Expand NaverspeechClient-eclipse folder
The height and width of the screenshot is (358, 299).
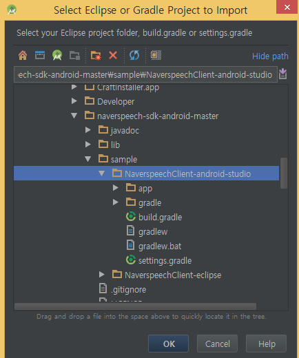(x=101, y=275)
